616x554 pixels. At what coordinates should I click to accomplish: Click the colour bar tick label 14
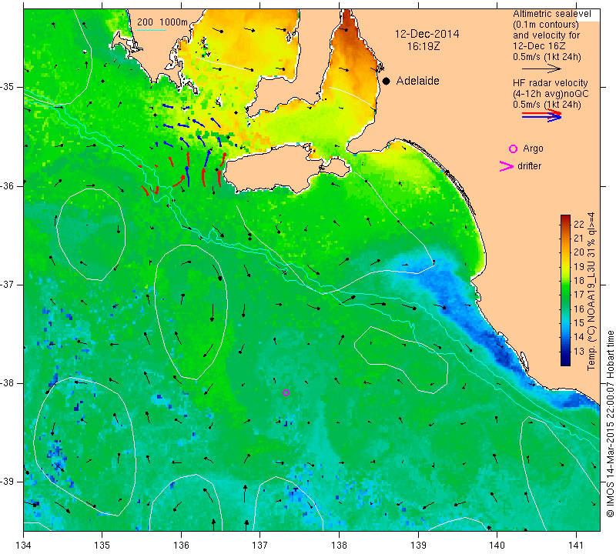pos(579,337)
